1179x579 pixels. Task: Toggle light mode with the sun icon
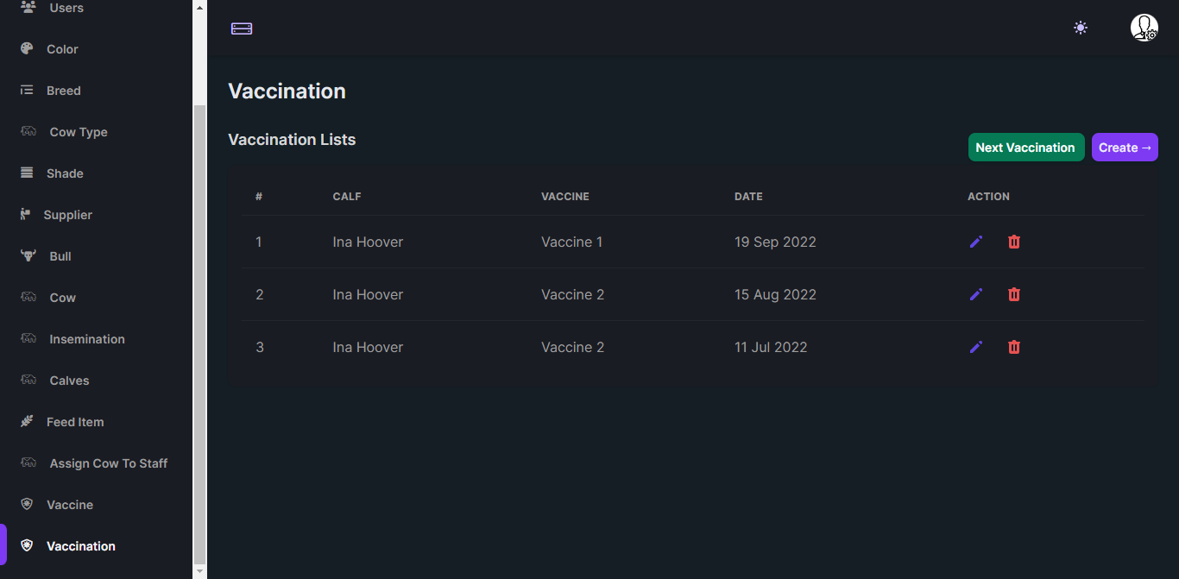coord(1081,28)
